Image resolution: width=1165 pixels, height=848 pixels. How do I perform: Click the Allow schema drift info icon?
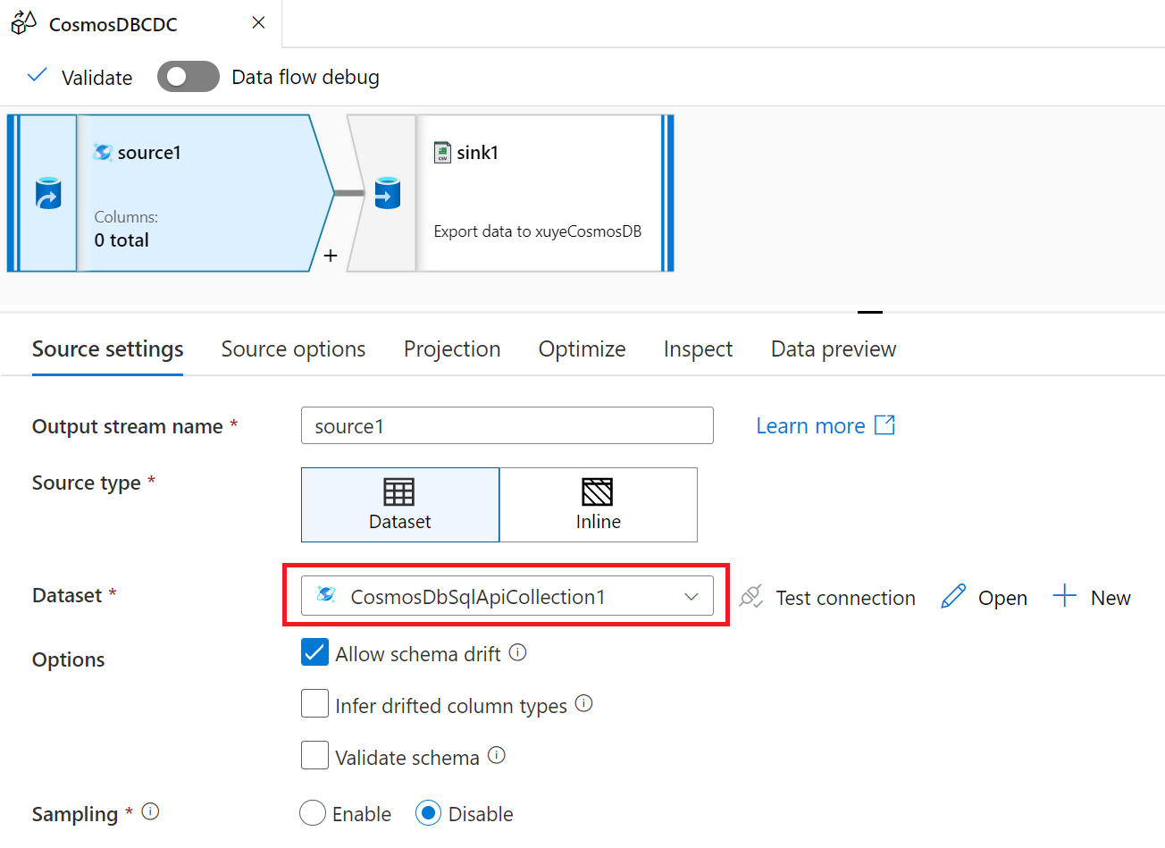517,653
